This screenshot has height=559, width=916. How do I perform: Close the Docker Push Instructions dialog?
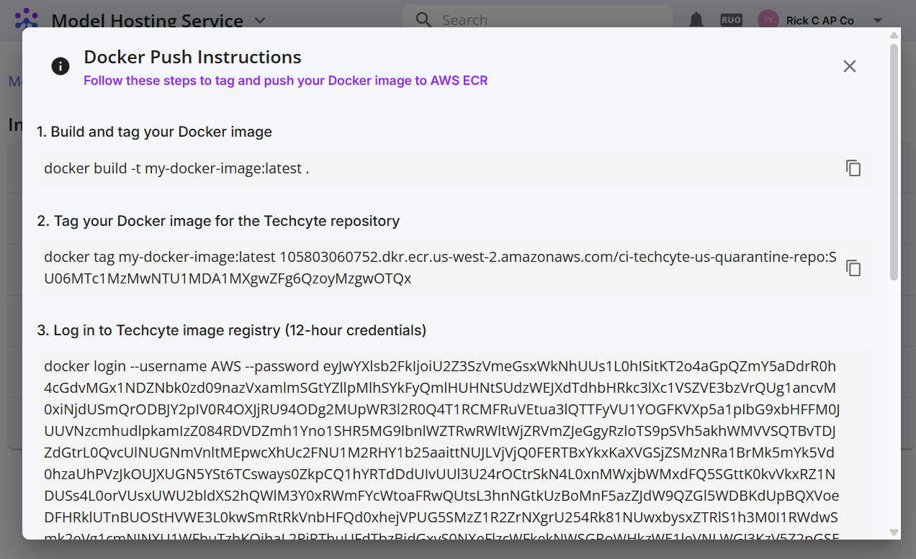click(x=850, y=66)
